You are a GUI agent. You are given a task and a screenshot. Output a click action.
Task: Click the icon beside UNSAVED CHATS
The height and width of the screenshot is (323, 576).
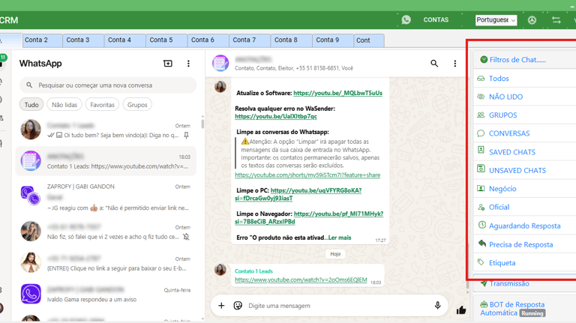(481, 169)
